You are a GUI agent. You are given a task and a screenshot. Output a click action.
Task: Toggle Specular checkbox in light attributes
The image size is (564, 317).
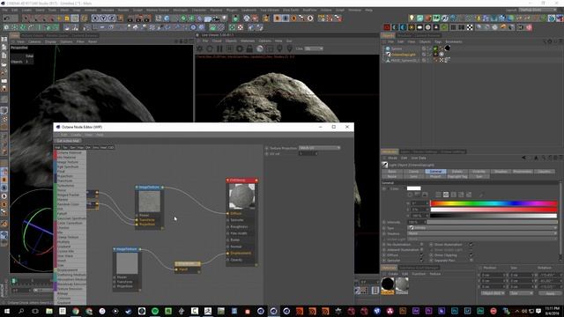tap(421, 261)
